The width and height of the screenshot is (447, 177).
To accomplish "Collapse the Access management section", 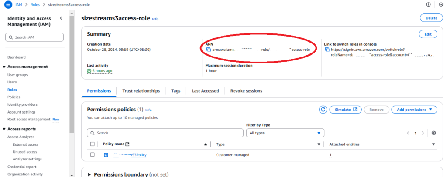I will pos(4,67).
